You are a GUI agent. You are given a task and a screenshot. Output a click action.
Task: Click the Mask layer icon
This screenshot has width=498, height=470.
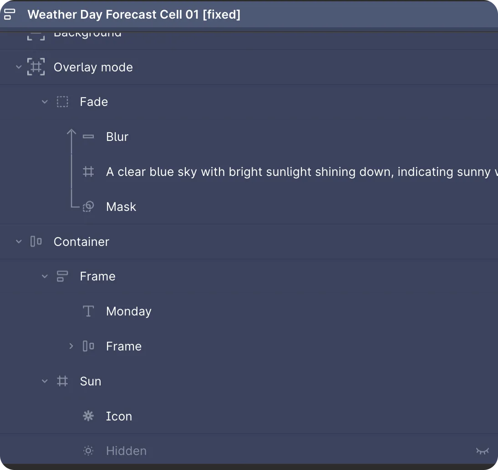click(88, 206)
